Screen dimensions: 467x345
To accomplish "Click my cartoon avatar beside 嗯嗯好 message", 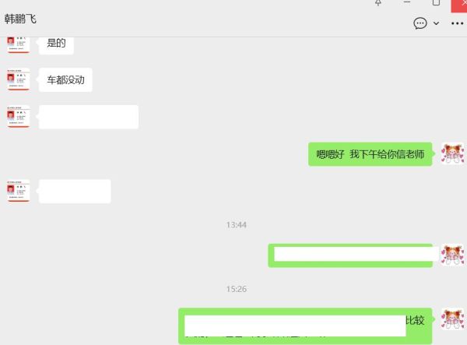I will click(x=452, y=153).
